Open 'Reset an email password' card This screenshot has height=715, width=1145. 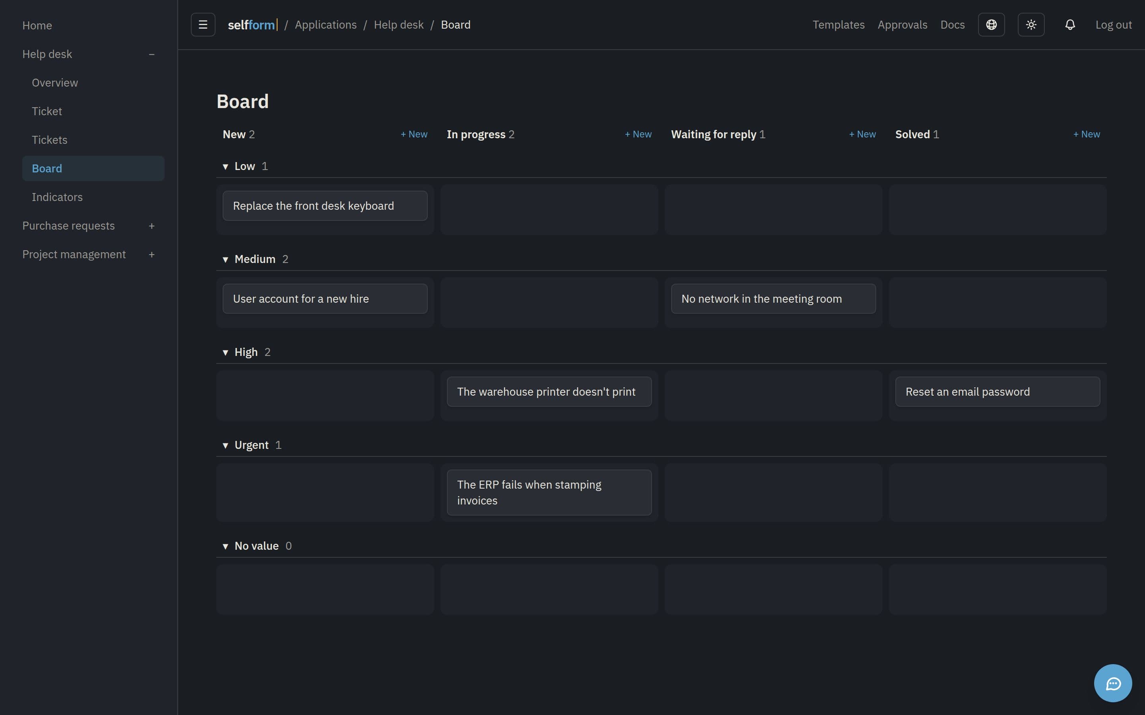pyautogui.click(x=998, y=392)
